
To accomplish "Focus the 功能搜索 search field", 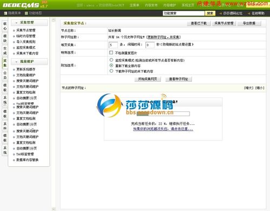I will [x=184, y=13].
